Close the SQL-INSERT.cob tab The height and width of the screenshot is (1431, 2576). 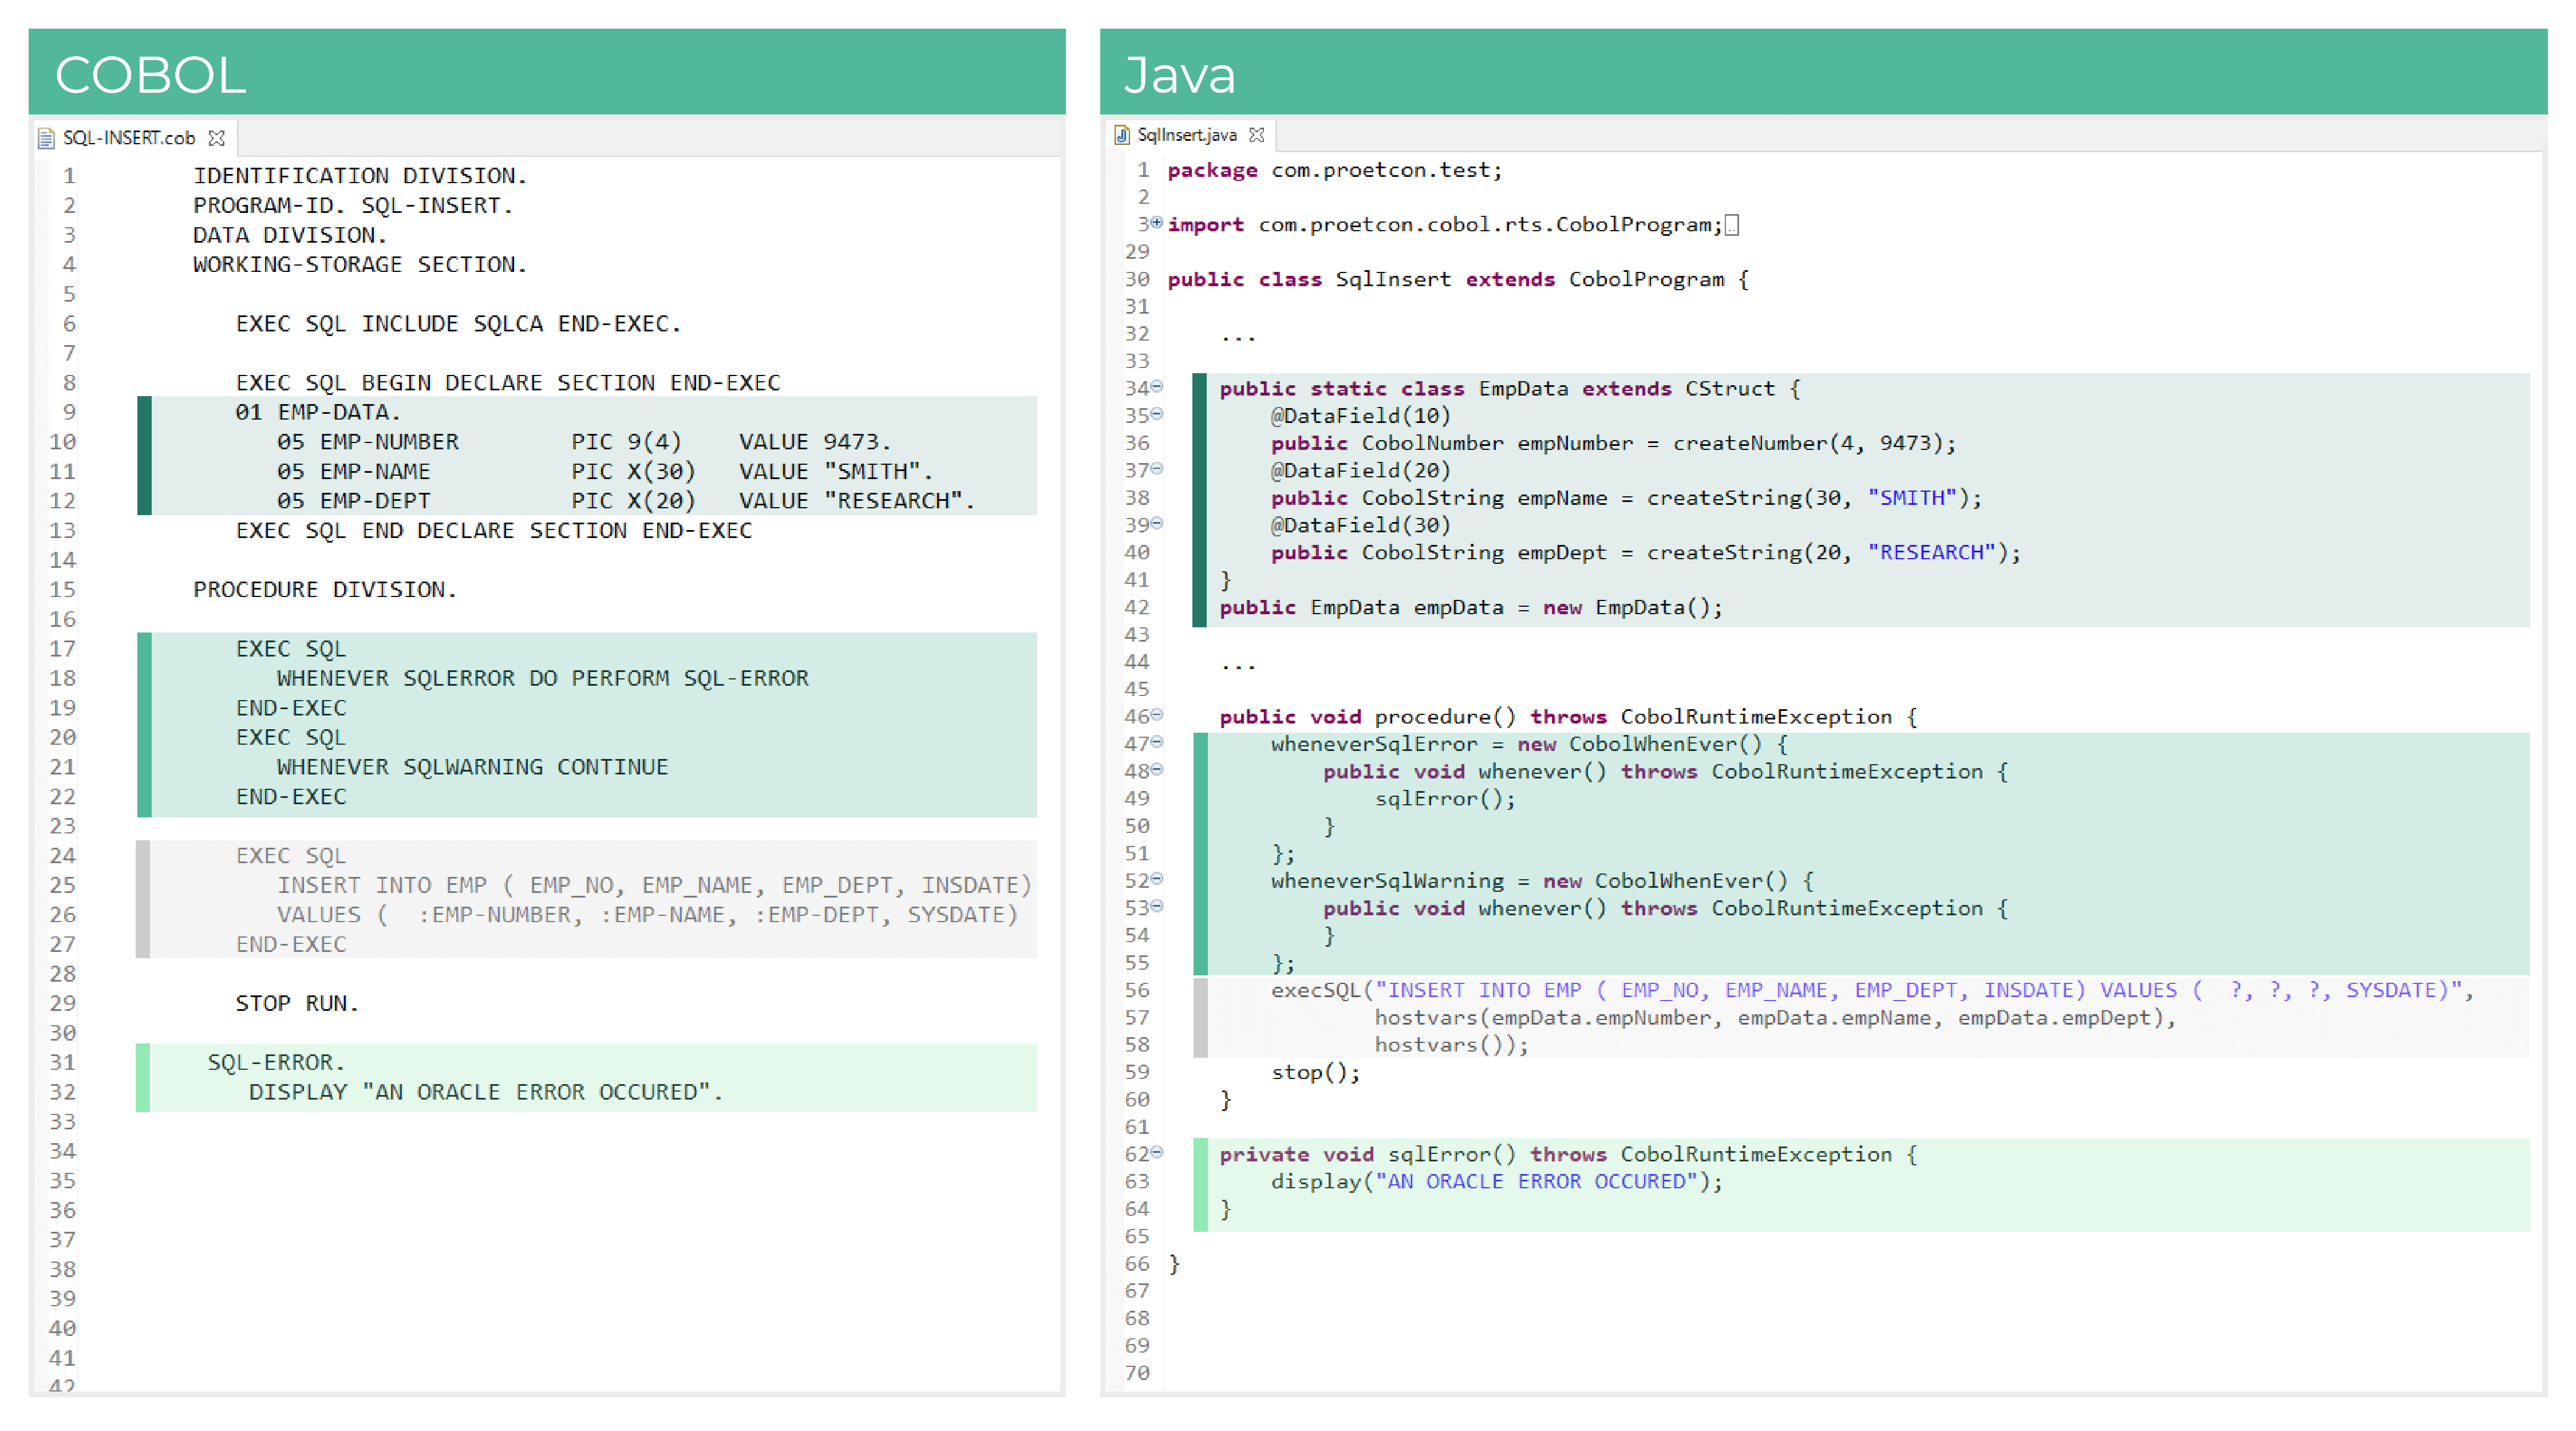[217, 138]
